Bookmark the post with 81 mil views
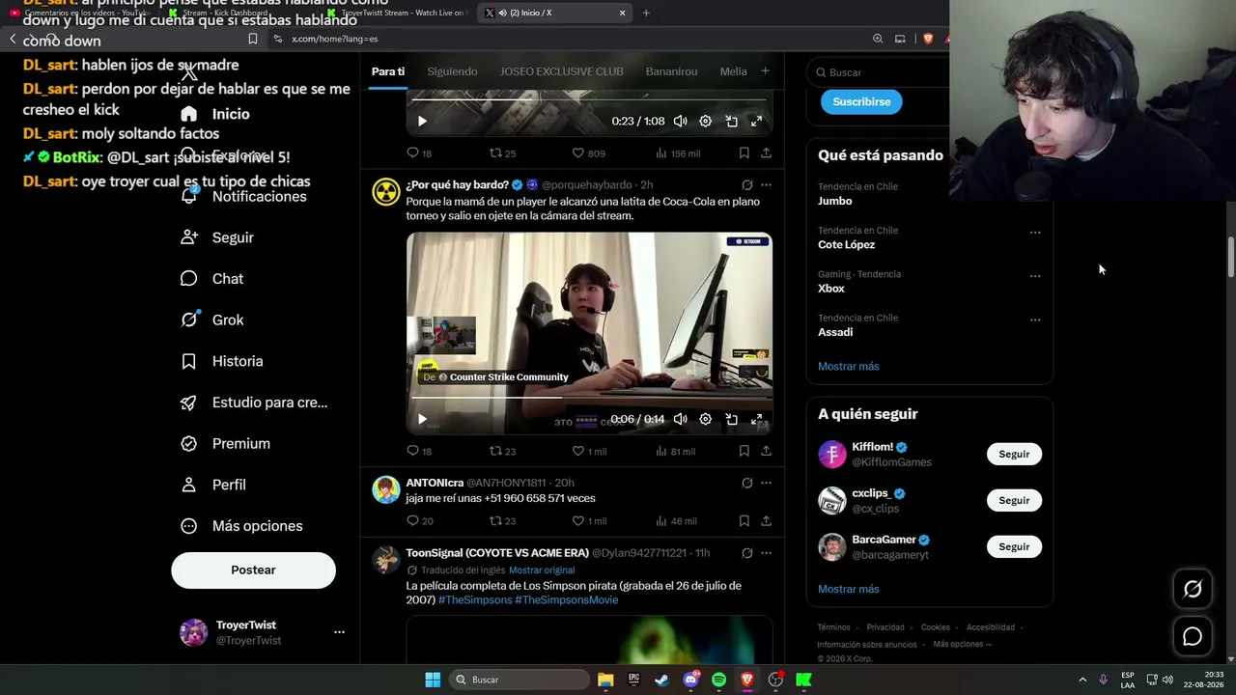This screenshot has width=1236, height=695. [x=744, y=451]
